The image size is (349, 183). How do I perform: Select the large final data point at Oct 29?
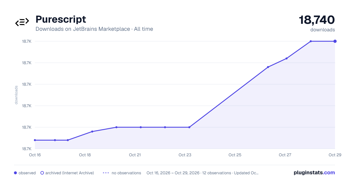coord(335,41)
